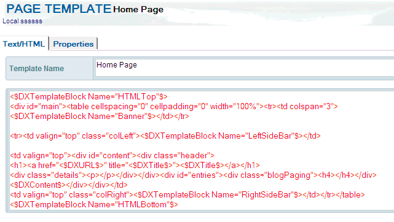The width and height of the screenshot is (394, 222).
Task: Click the line with div class="header"
Action: tap(112, 155)
